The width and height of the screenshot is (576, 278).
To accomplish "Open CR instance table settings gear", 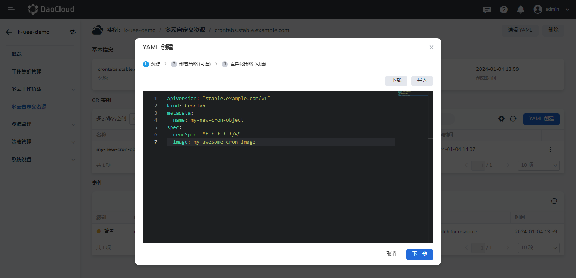I will click(x=502, y=119).
